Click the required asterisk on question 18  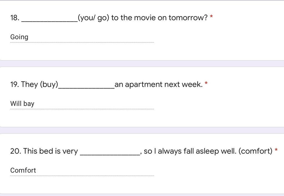click(211, 17)
